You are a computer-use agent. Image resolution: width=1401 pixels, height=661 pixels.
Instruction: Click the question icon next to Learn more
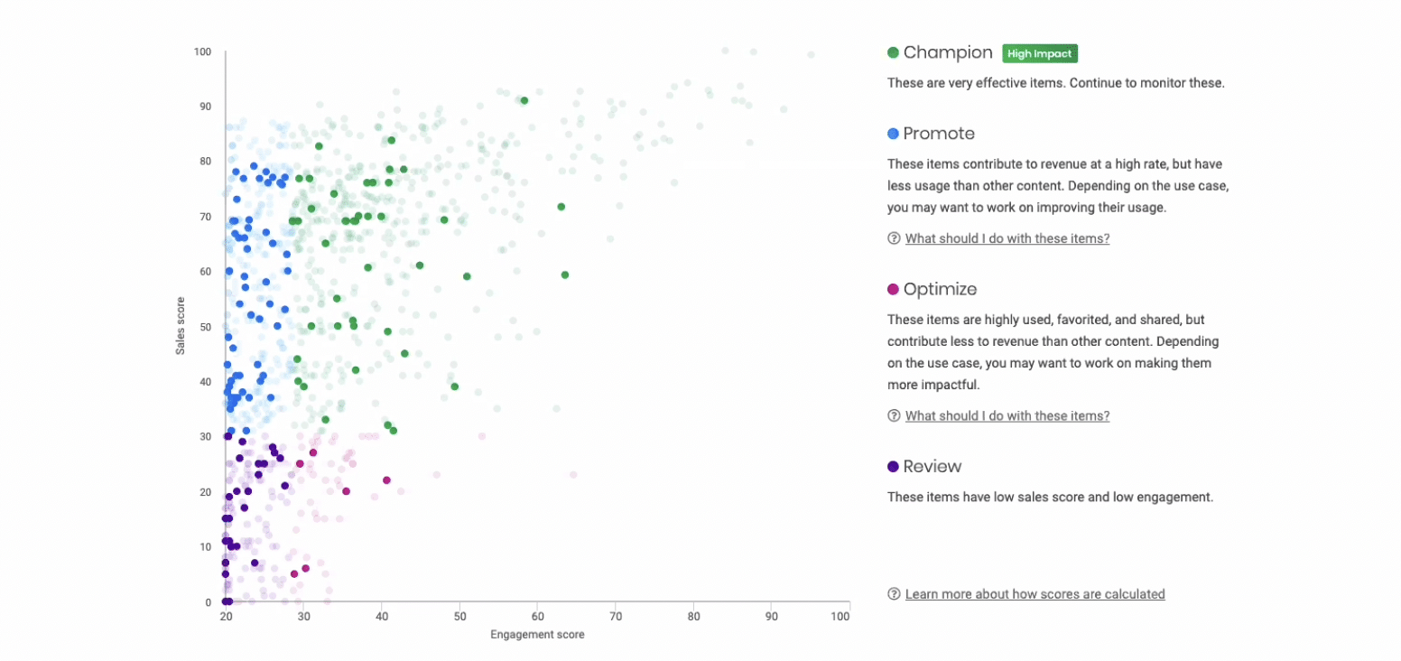point(894,594)
